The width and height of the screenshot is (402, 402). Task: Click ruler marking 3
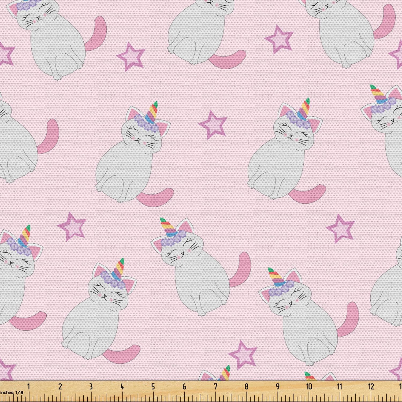91,386
